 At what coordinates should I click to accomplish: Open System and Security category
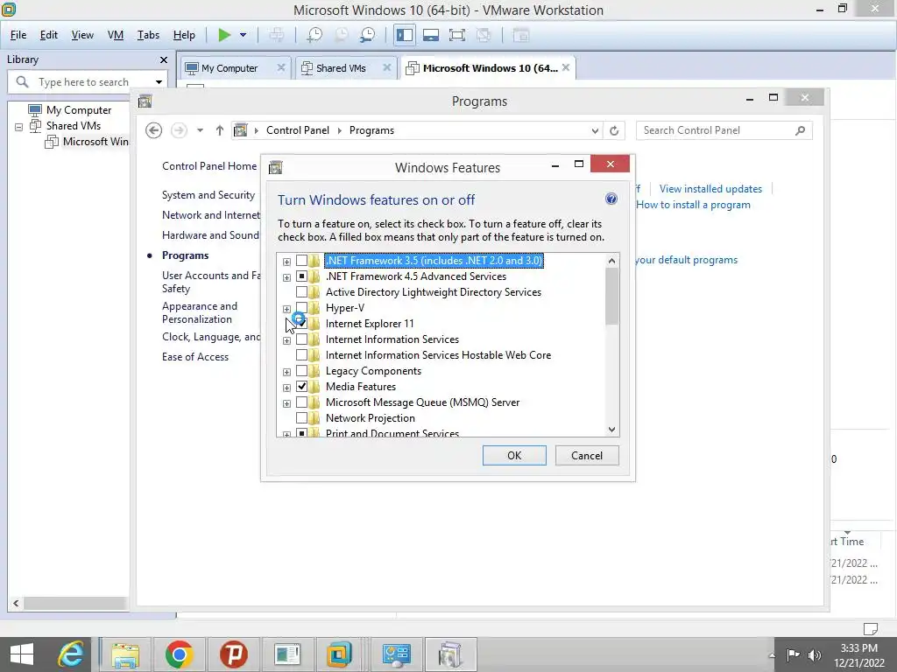[x=208, y=195]
